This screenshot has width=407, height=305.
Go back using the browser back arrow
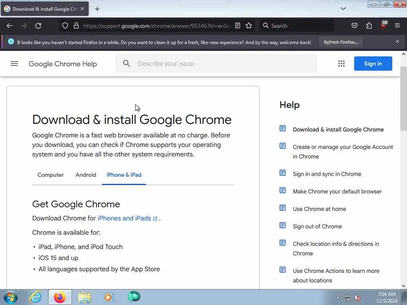pyautogui.click(x=10, y=26)
